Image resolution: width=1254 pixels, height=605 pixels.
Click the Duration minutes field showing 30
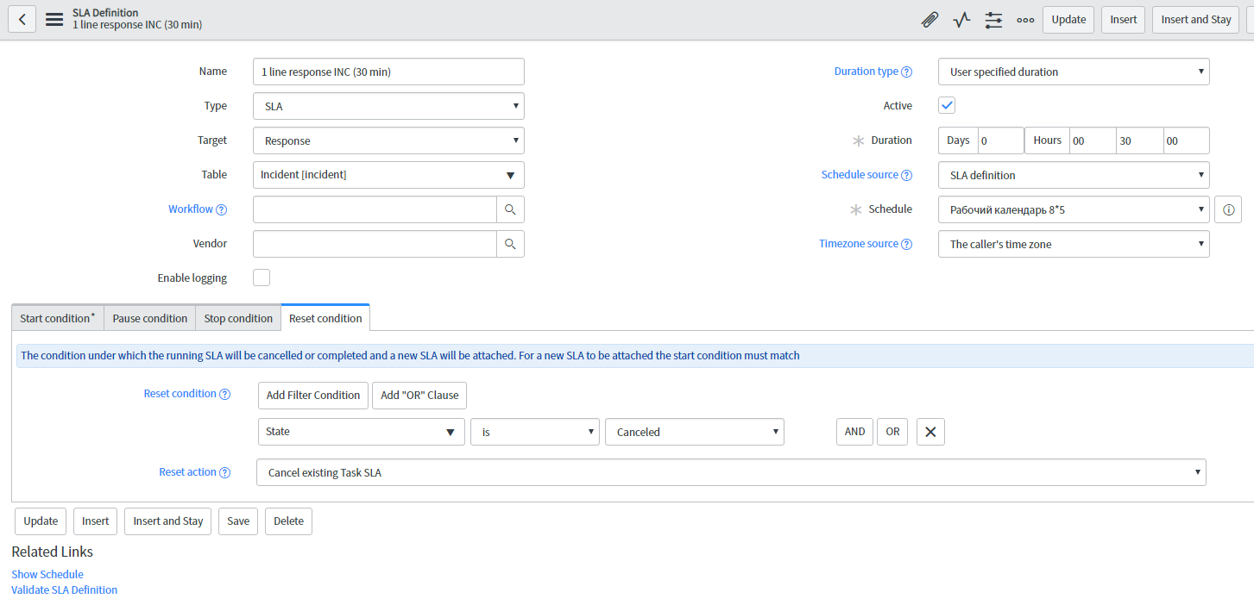pyautogui.click(x=1139, y=140)
